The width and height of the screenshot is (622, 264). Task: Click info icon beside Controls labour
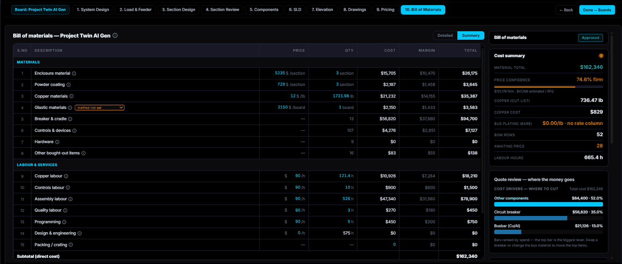[x=68, y=188]
